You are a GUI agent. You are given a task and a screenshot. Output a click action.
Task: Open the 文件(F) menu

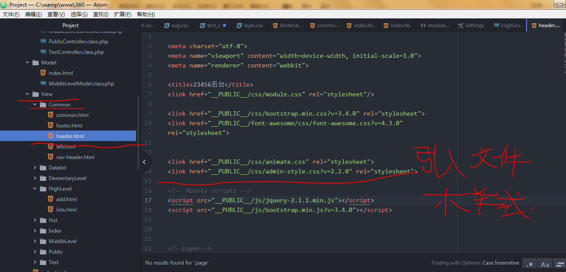coord(11,14)
